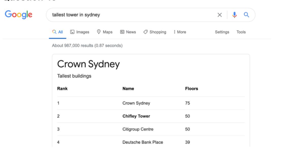This screenshot has height=157, width=292.
Task: Click the 75 floors value
Action: [188, 103]
